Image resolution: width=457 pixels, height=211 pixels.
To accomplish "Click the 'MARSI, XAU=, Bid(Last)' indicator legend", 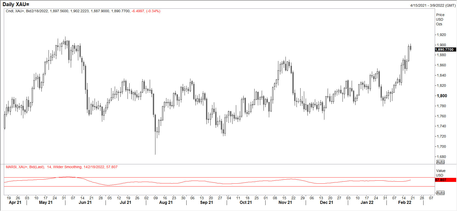I will 25,167.
